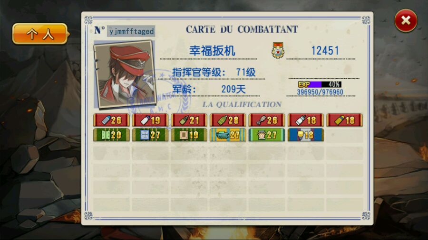Open the green ribbon badge numbered 19

[x=189, y=135]
